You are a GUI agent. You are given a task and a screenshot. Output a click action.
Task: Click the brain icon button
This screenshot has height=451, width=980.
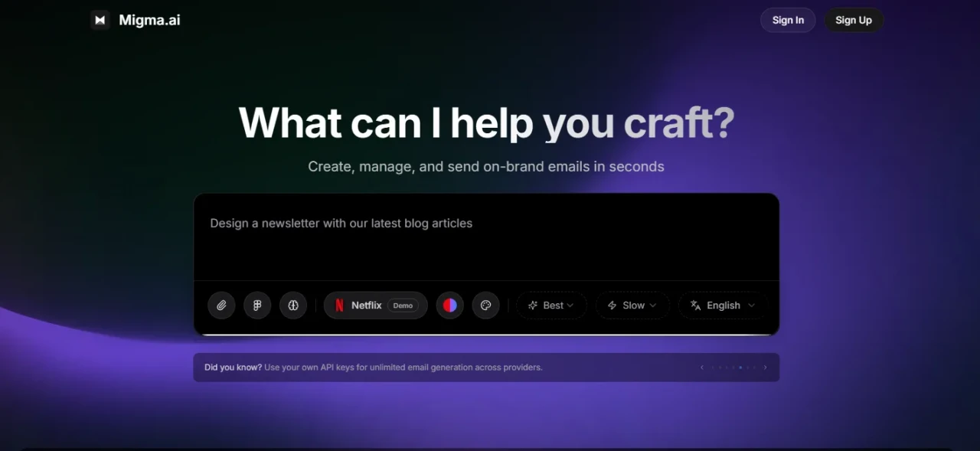pos(292,306)
